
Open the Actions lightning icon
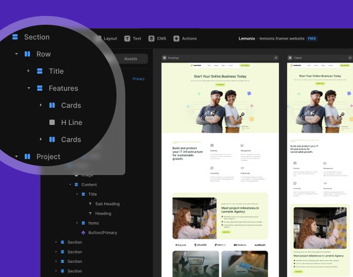pos(176,38)
